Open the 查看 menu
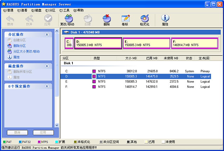Screen dimensions: 224x151 (x=22, y=10)
